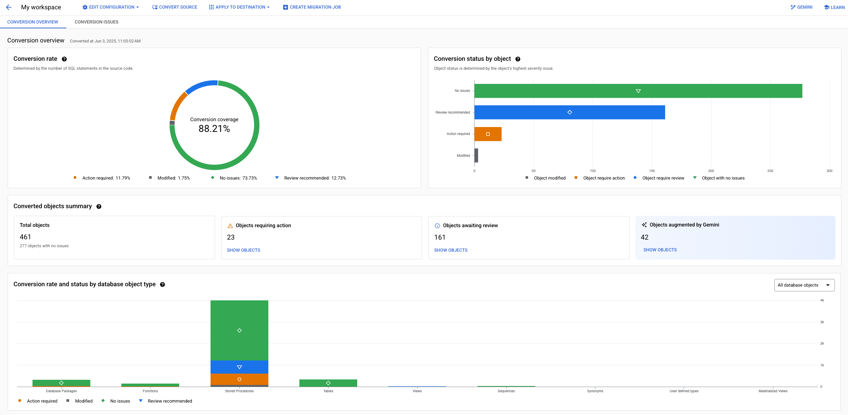Select the Conversion Overview tab
The height and width of the screenshot is (415, 848).
point(32,22)
